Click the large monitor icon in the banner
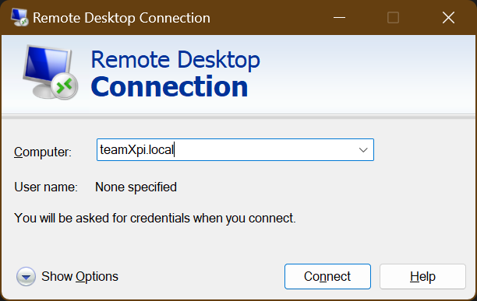477x301 pixels. 50,72
